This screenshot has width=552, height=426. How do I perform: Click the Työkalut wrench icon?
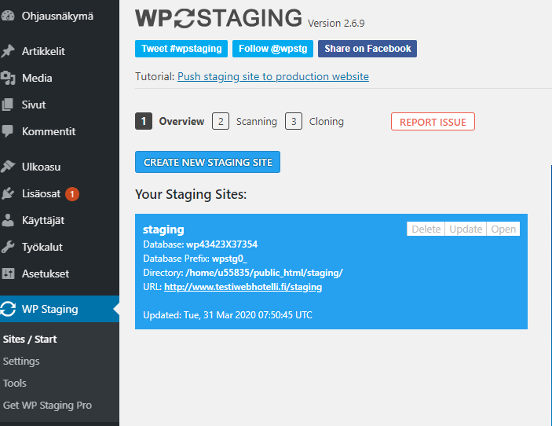pos(8,247)
